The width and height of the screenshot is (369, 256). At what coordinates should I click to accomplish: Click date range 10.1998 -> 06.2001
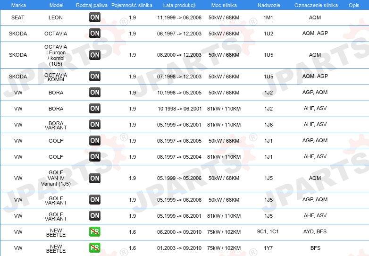coord(180,109)
